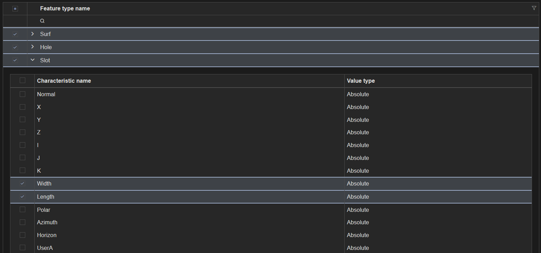The height and width of the screenshot is (253, 541).
Task: Uncheck the Length characteristic
Action: pos(23,197)
